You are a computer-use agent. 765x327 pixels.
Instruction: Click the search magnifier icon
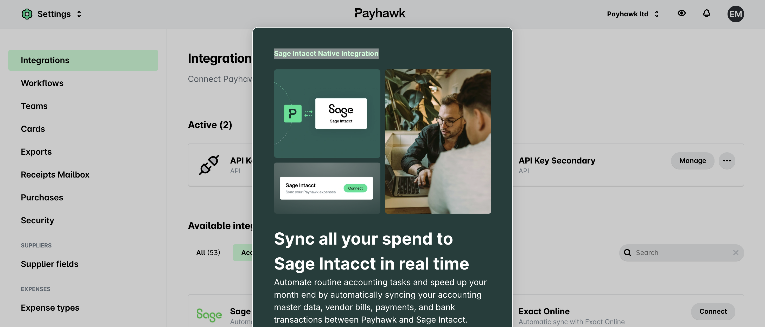628,252
